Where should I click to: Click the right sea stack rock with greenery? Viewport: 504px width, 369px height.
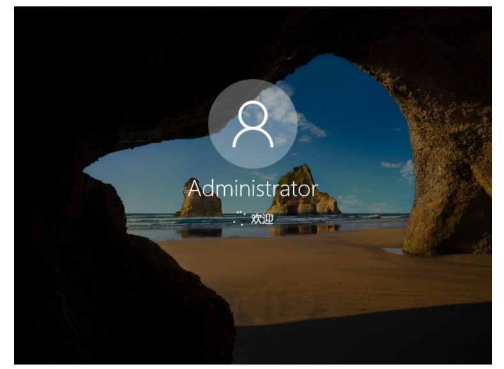click(x=304, y=191)
